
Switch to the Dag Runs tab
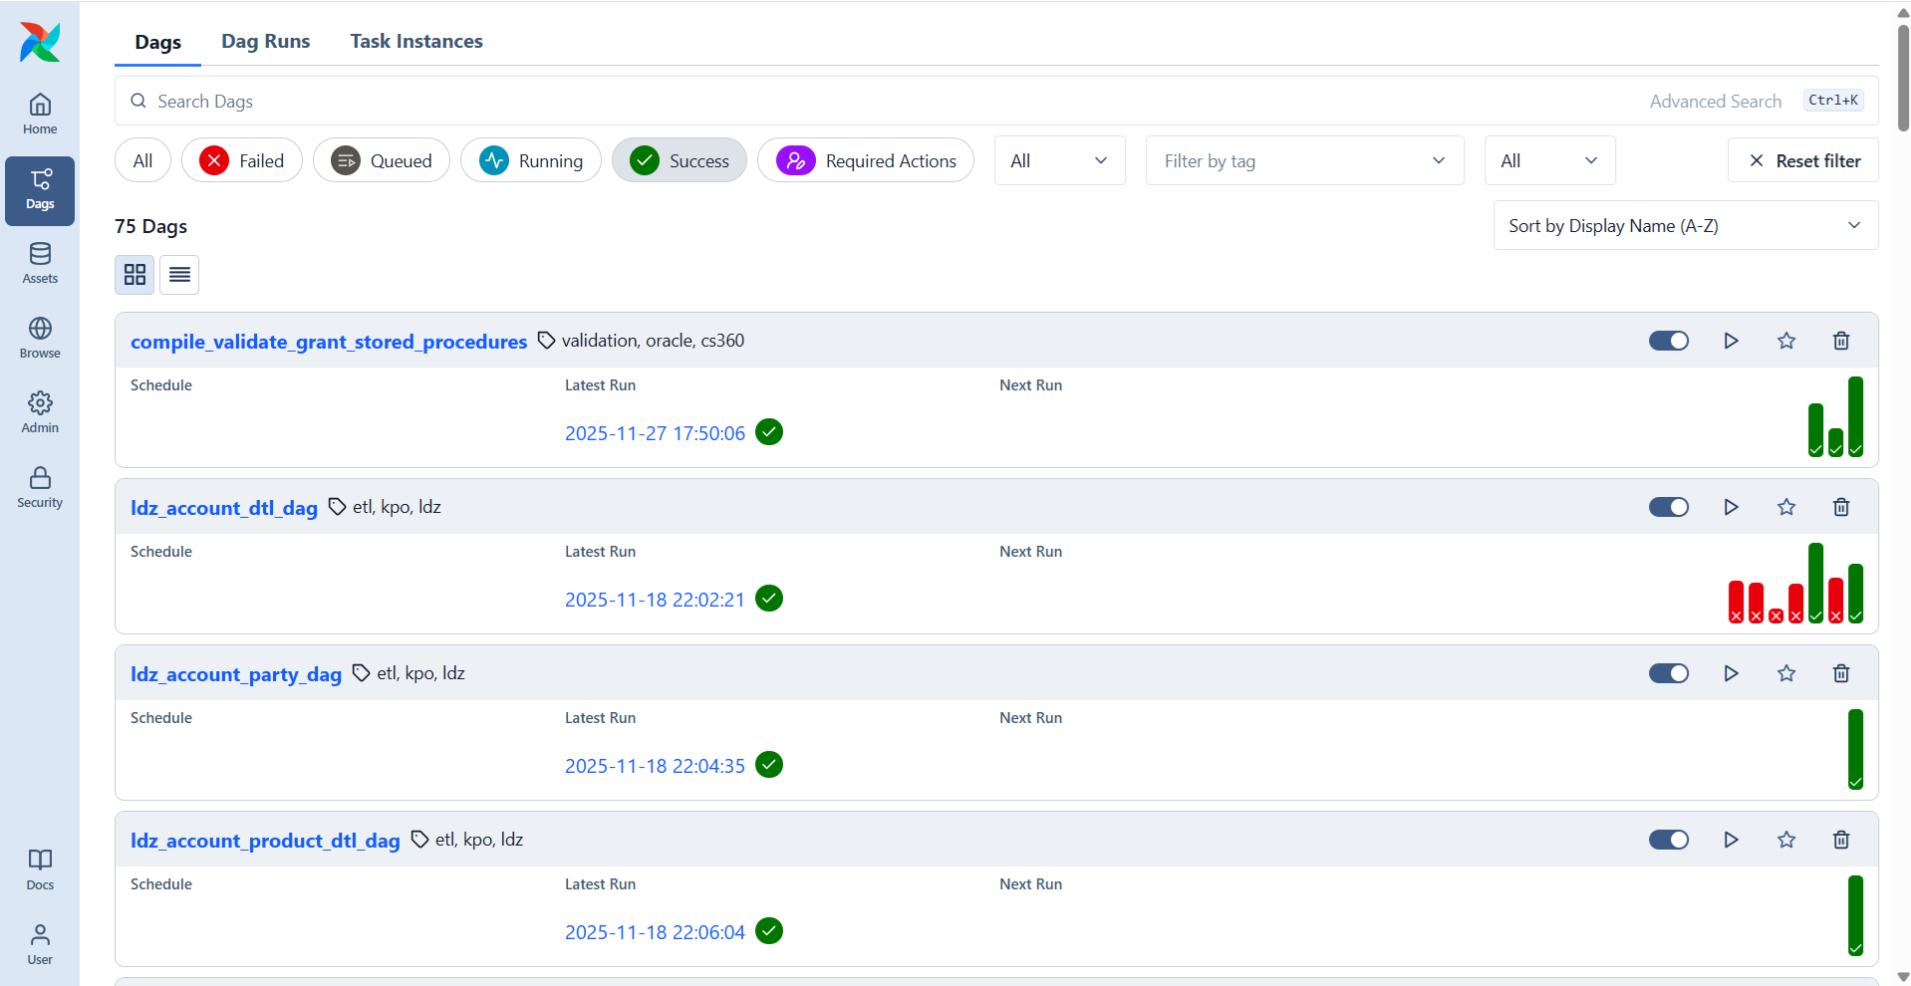pos(265,41)
